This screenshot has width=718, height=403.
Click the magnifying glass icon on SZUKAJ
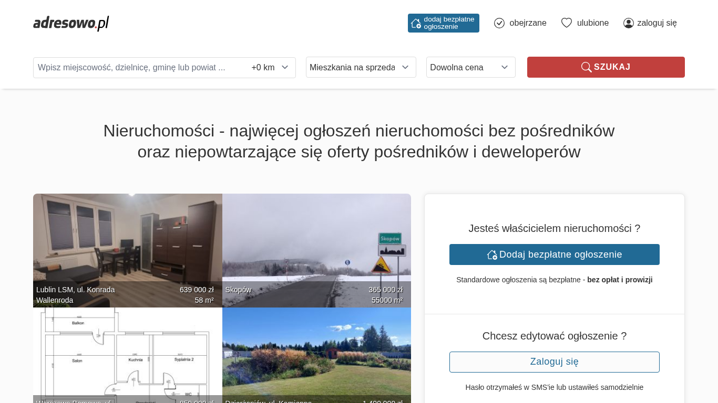pos(586,67)
